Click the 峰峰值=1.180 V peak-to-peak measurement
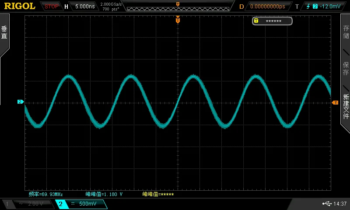The image size is (350, 210). [x=104, y=194]
